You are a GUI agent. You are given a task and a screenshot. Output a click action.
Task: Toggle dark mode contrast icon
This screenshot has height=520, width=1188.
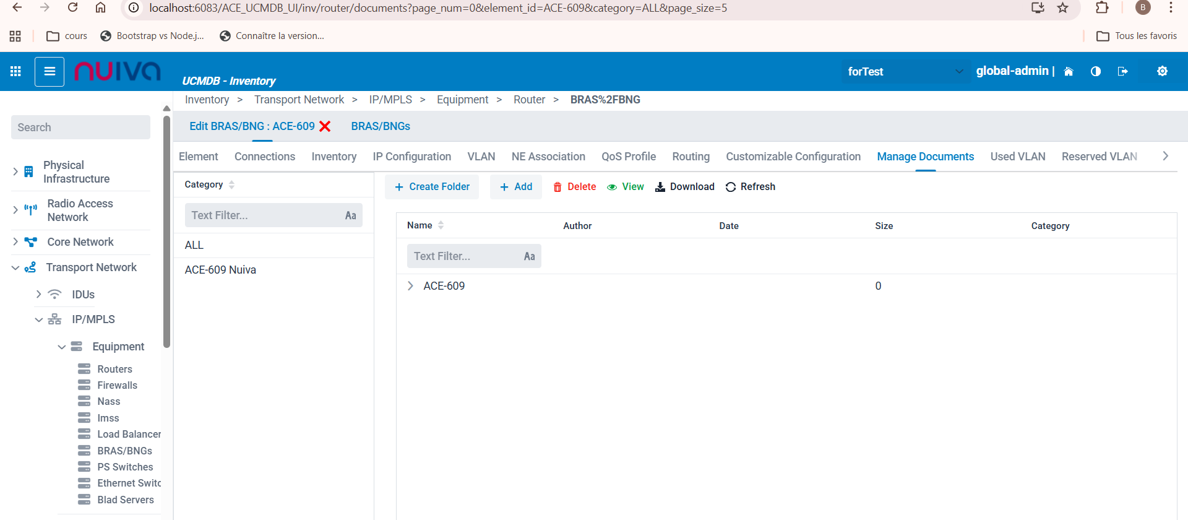pos(1096,71)
